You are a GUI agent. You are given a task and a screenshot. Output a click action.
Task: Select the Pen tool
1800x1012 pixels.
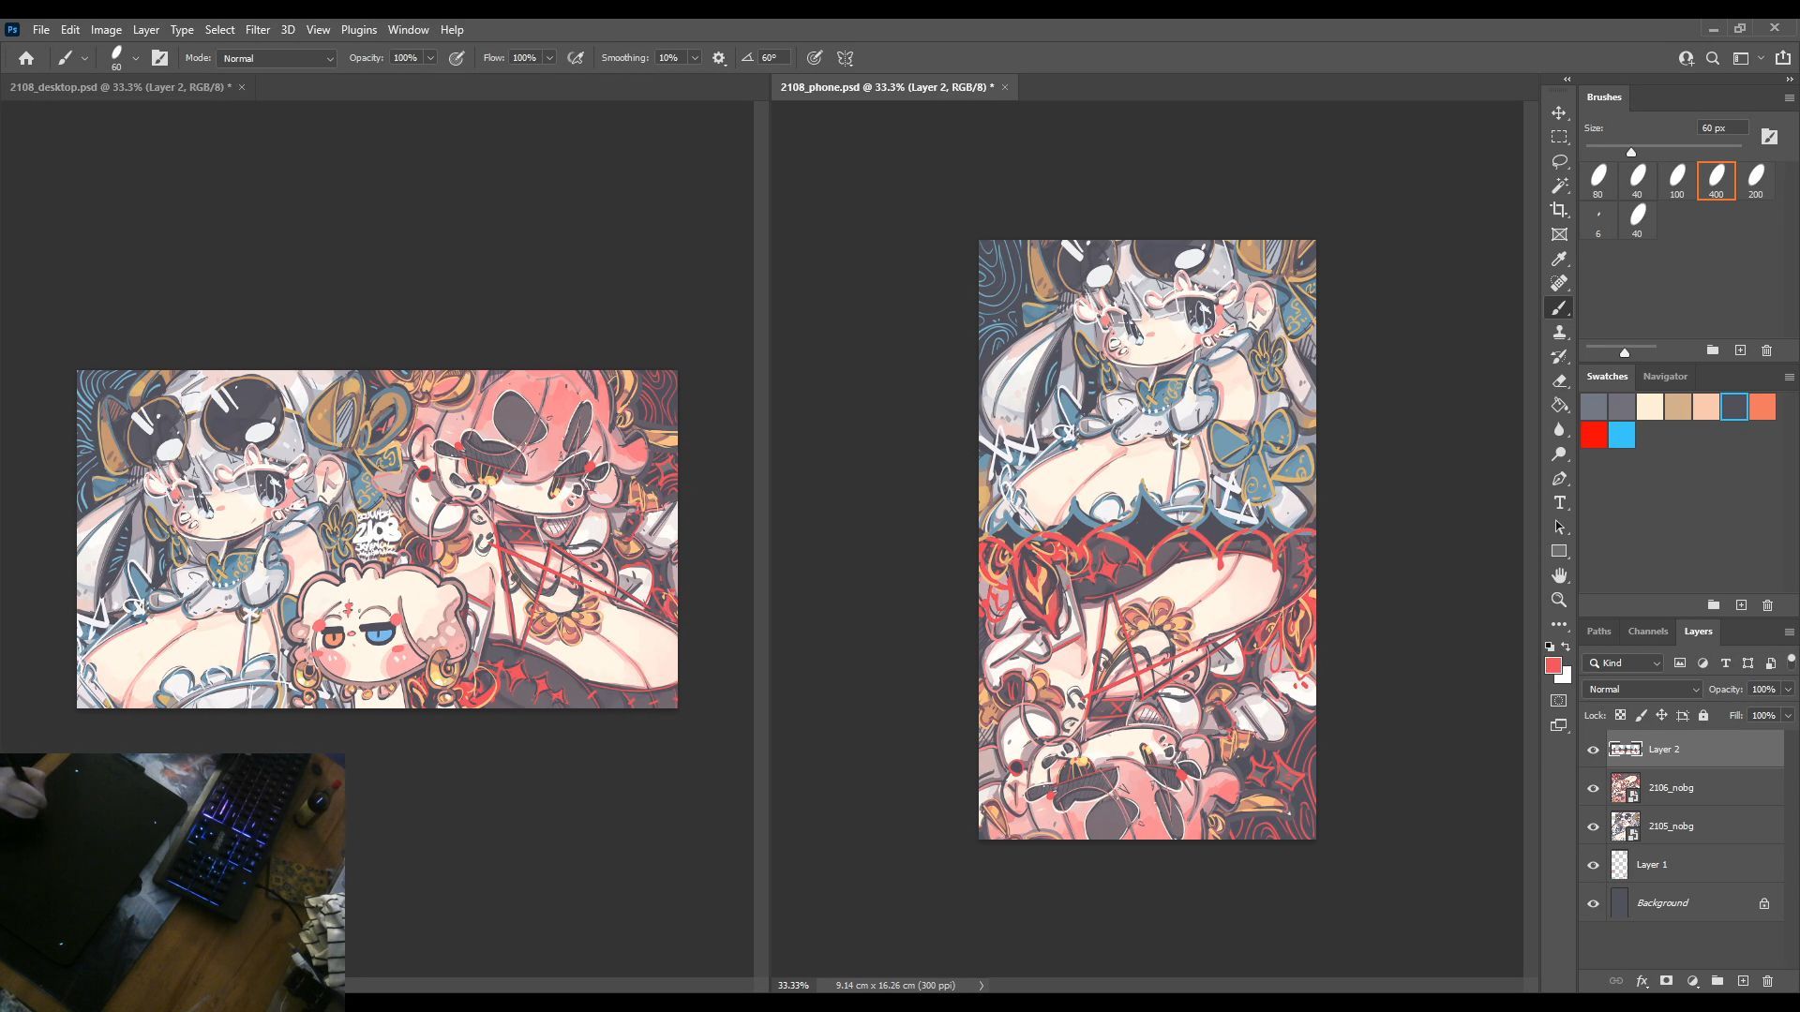tap(1559, 478)
